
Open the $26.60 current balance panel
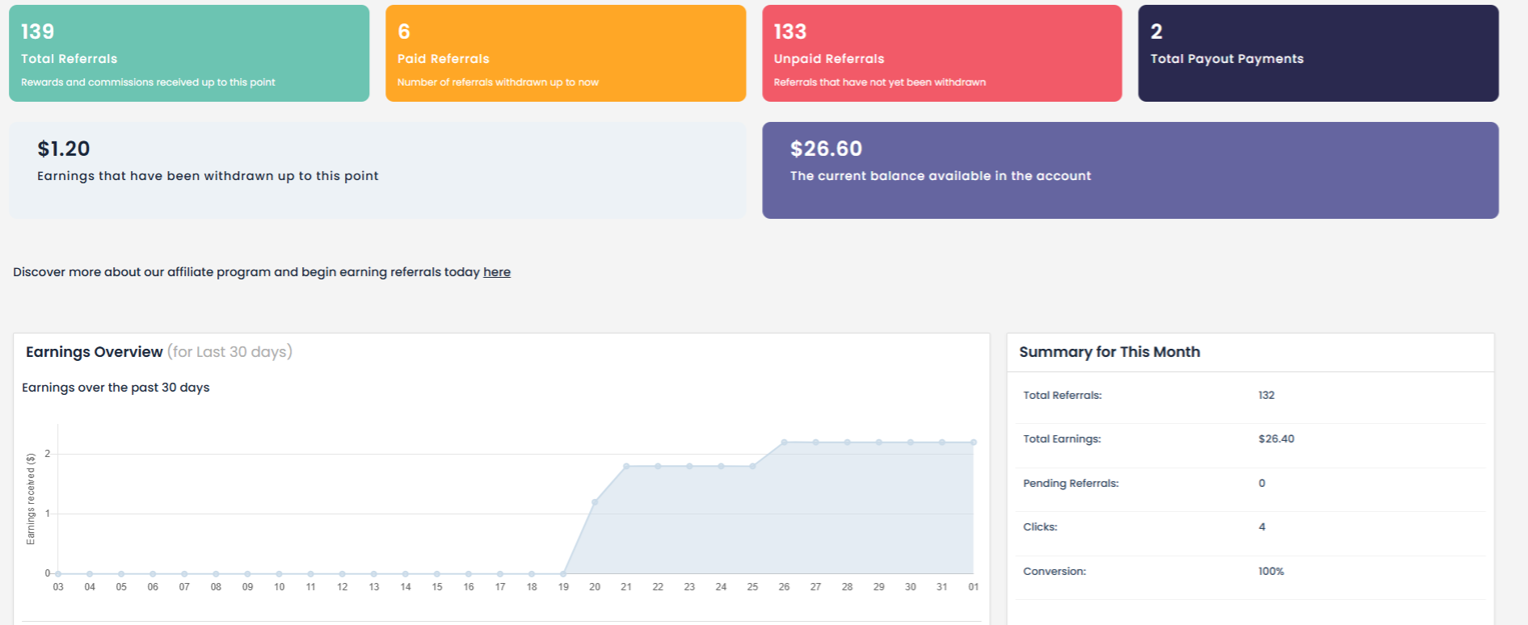point(1130,170)
